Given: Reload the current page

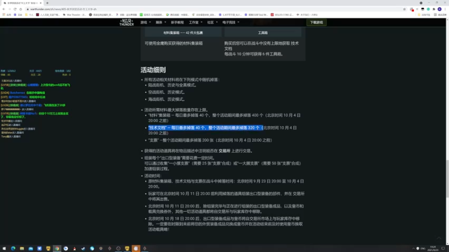Looking at the screenshot, I should [15, 9].
